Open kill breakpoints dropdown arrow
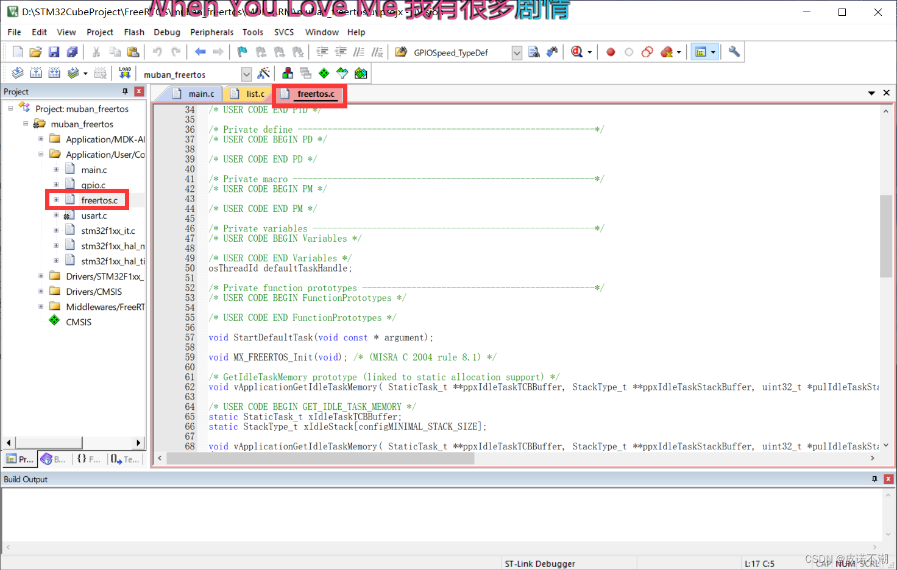This screenshot has height=570, width=897. (679, 52)
